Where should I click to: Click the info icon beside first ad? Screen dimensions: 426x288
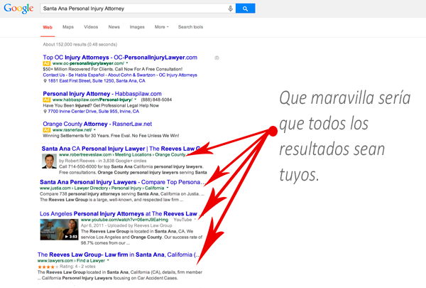[x=217, y=58]
